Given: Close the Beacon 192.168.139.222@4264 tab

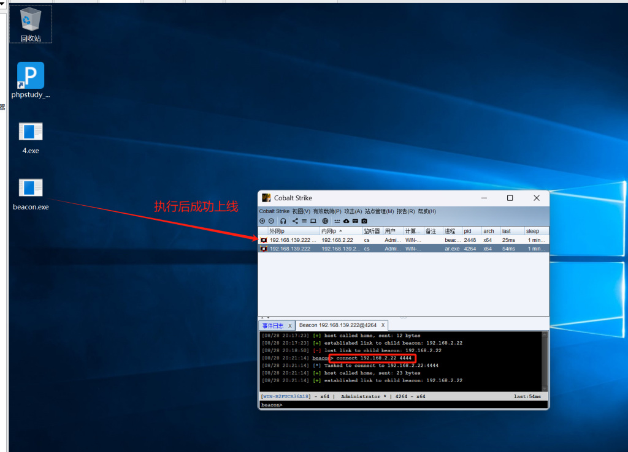Looking at the screenshot, I should tap(383, 325).
